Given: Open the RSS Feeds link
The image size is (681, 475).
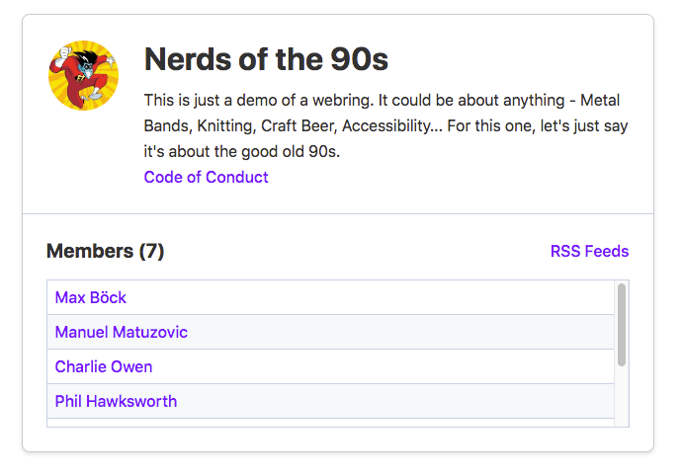Looking at the screenshot, I should pyautogui.click(x=589, y=251).
